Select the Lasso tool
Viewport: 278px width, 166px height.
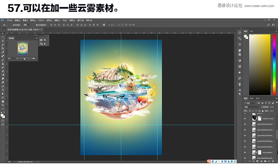click(x=3, y=41)
